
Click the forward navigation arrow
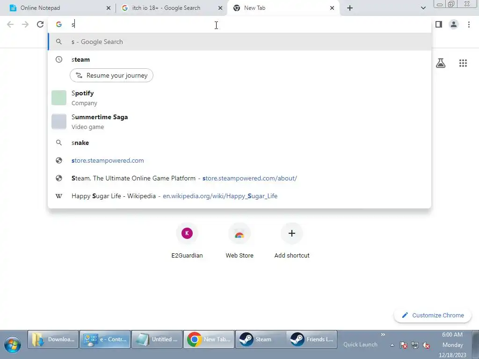click(x=25, y=24)
